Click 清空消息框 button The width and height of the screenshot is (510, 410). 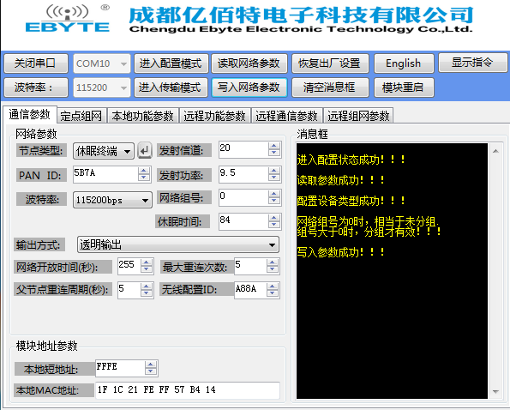click(x=330, y=87)
